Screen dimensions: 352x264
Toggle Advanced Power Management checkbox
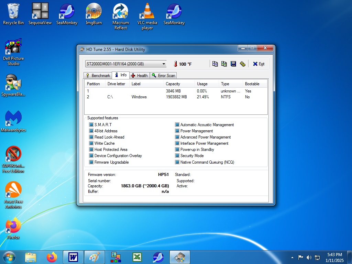pyautogui.click(x=177, y=137)
